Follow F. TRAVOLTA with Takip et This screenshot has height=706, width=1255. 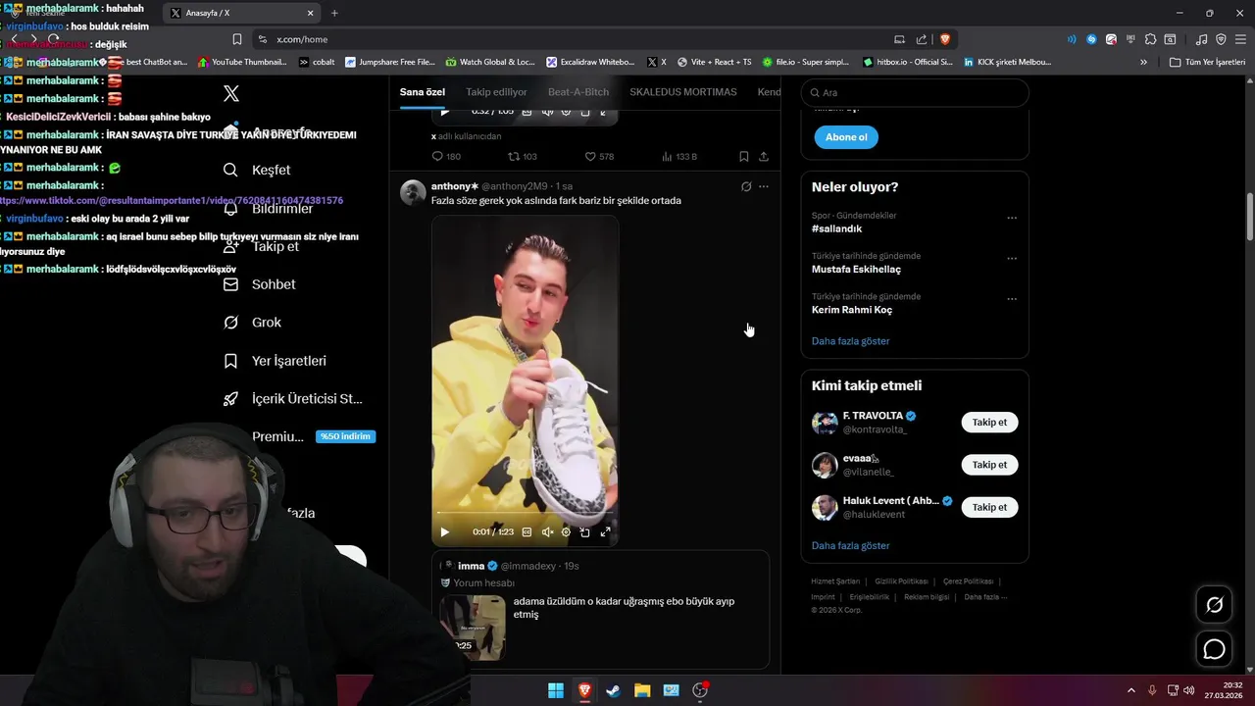989,423
